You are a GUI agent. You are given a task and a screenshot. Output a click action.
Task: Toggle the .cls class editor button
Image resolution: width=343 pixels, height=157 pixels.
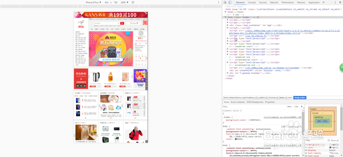pos(296,106)
